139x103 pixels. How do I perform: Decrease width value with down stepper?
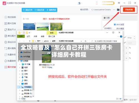tap(134, 39)
